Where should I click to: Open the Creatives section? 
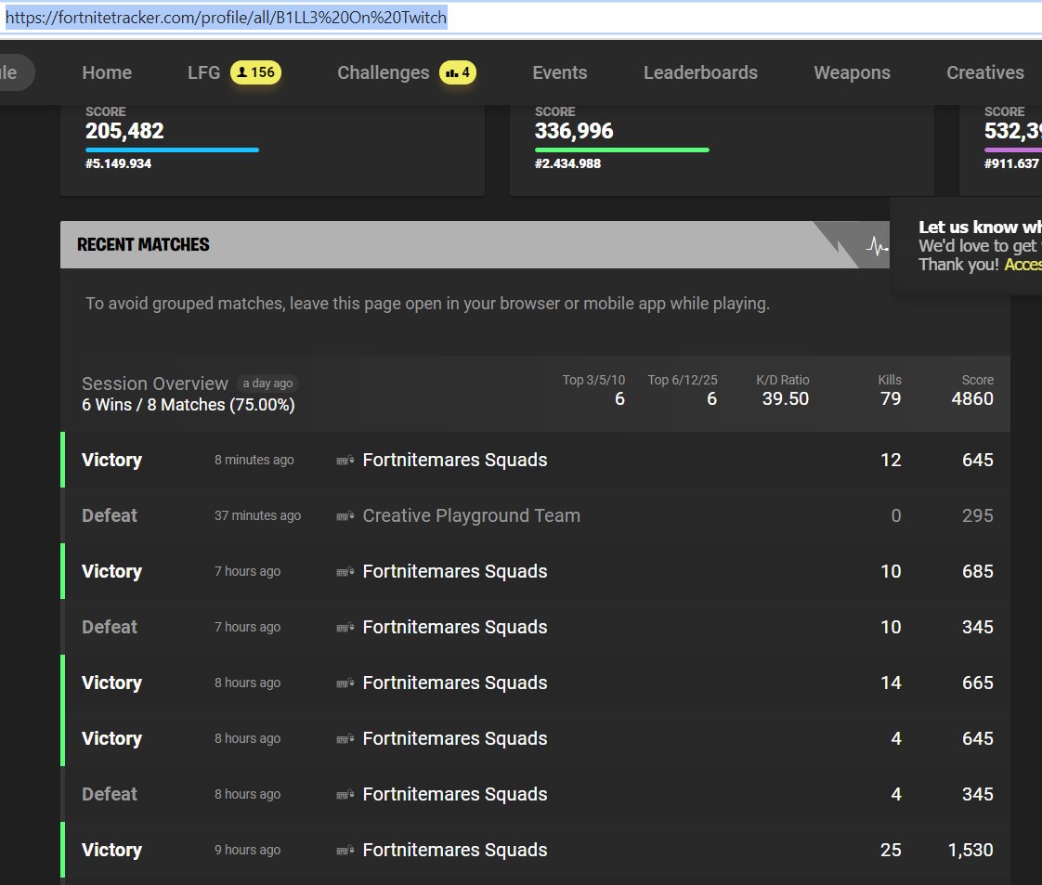[985, 72]
